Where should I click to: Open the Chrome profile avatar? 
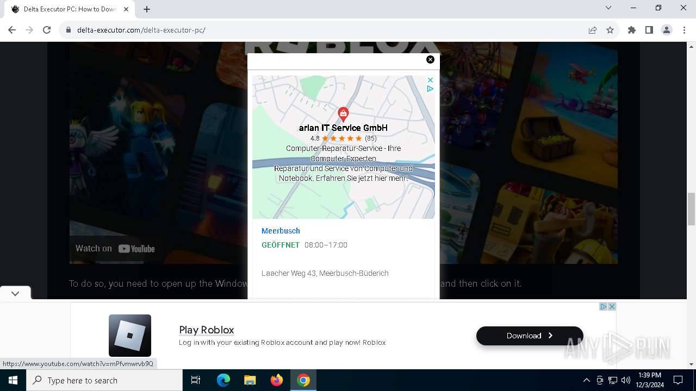tap(667, 30)
